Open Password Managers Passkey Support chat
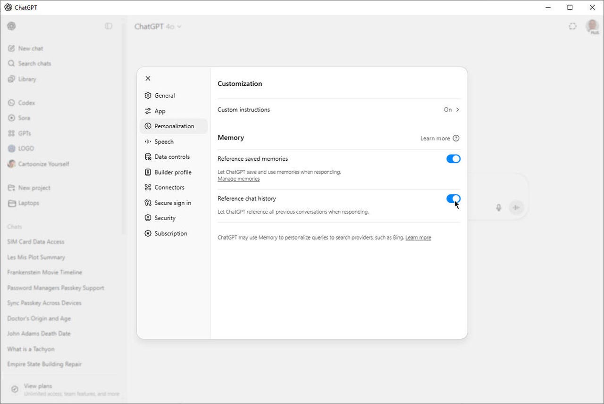Screen dimensions: 604x404 pyautogui.click(x=56, y=288)
